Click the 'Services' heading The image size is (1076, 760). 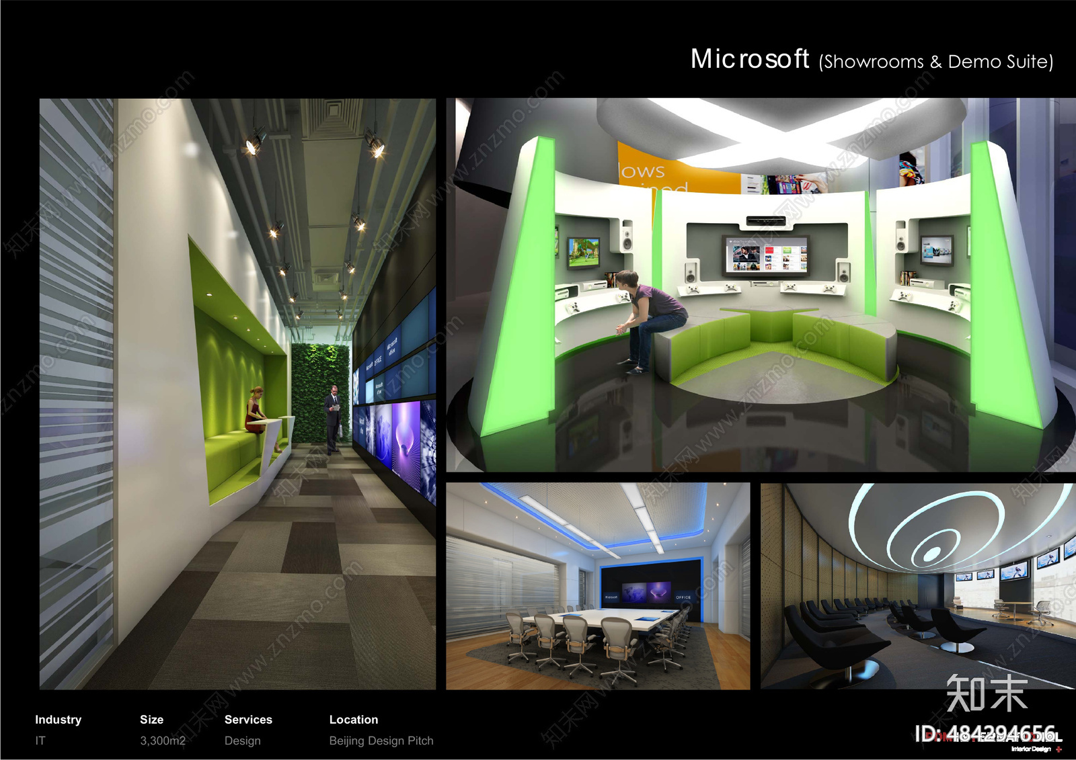tap(248, 720)
